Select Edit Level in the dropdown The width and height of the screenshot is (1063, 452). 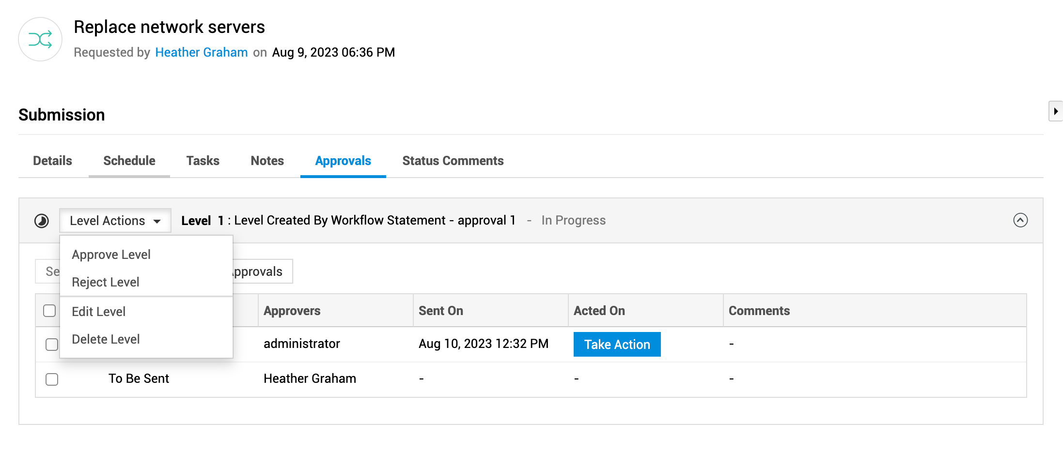(99, 312)
